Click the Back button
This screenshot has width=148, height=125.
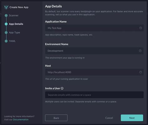pyautogui.click(x=56, y=118)
